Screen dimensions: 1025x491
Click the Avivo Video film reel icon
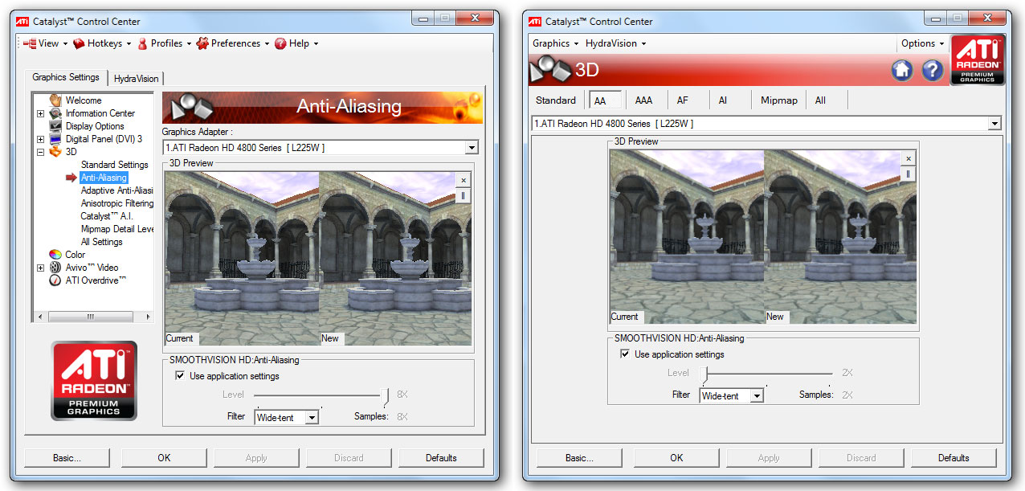[x=55, y=268]
